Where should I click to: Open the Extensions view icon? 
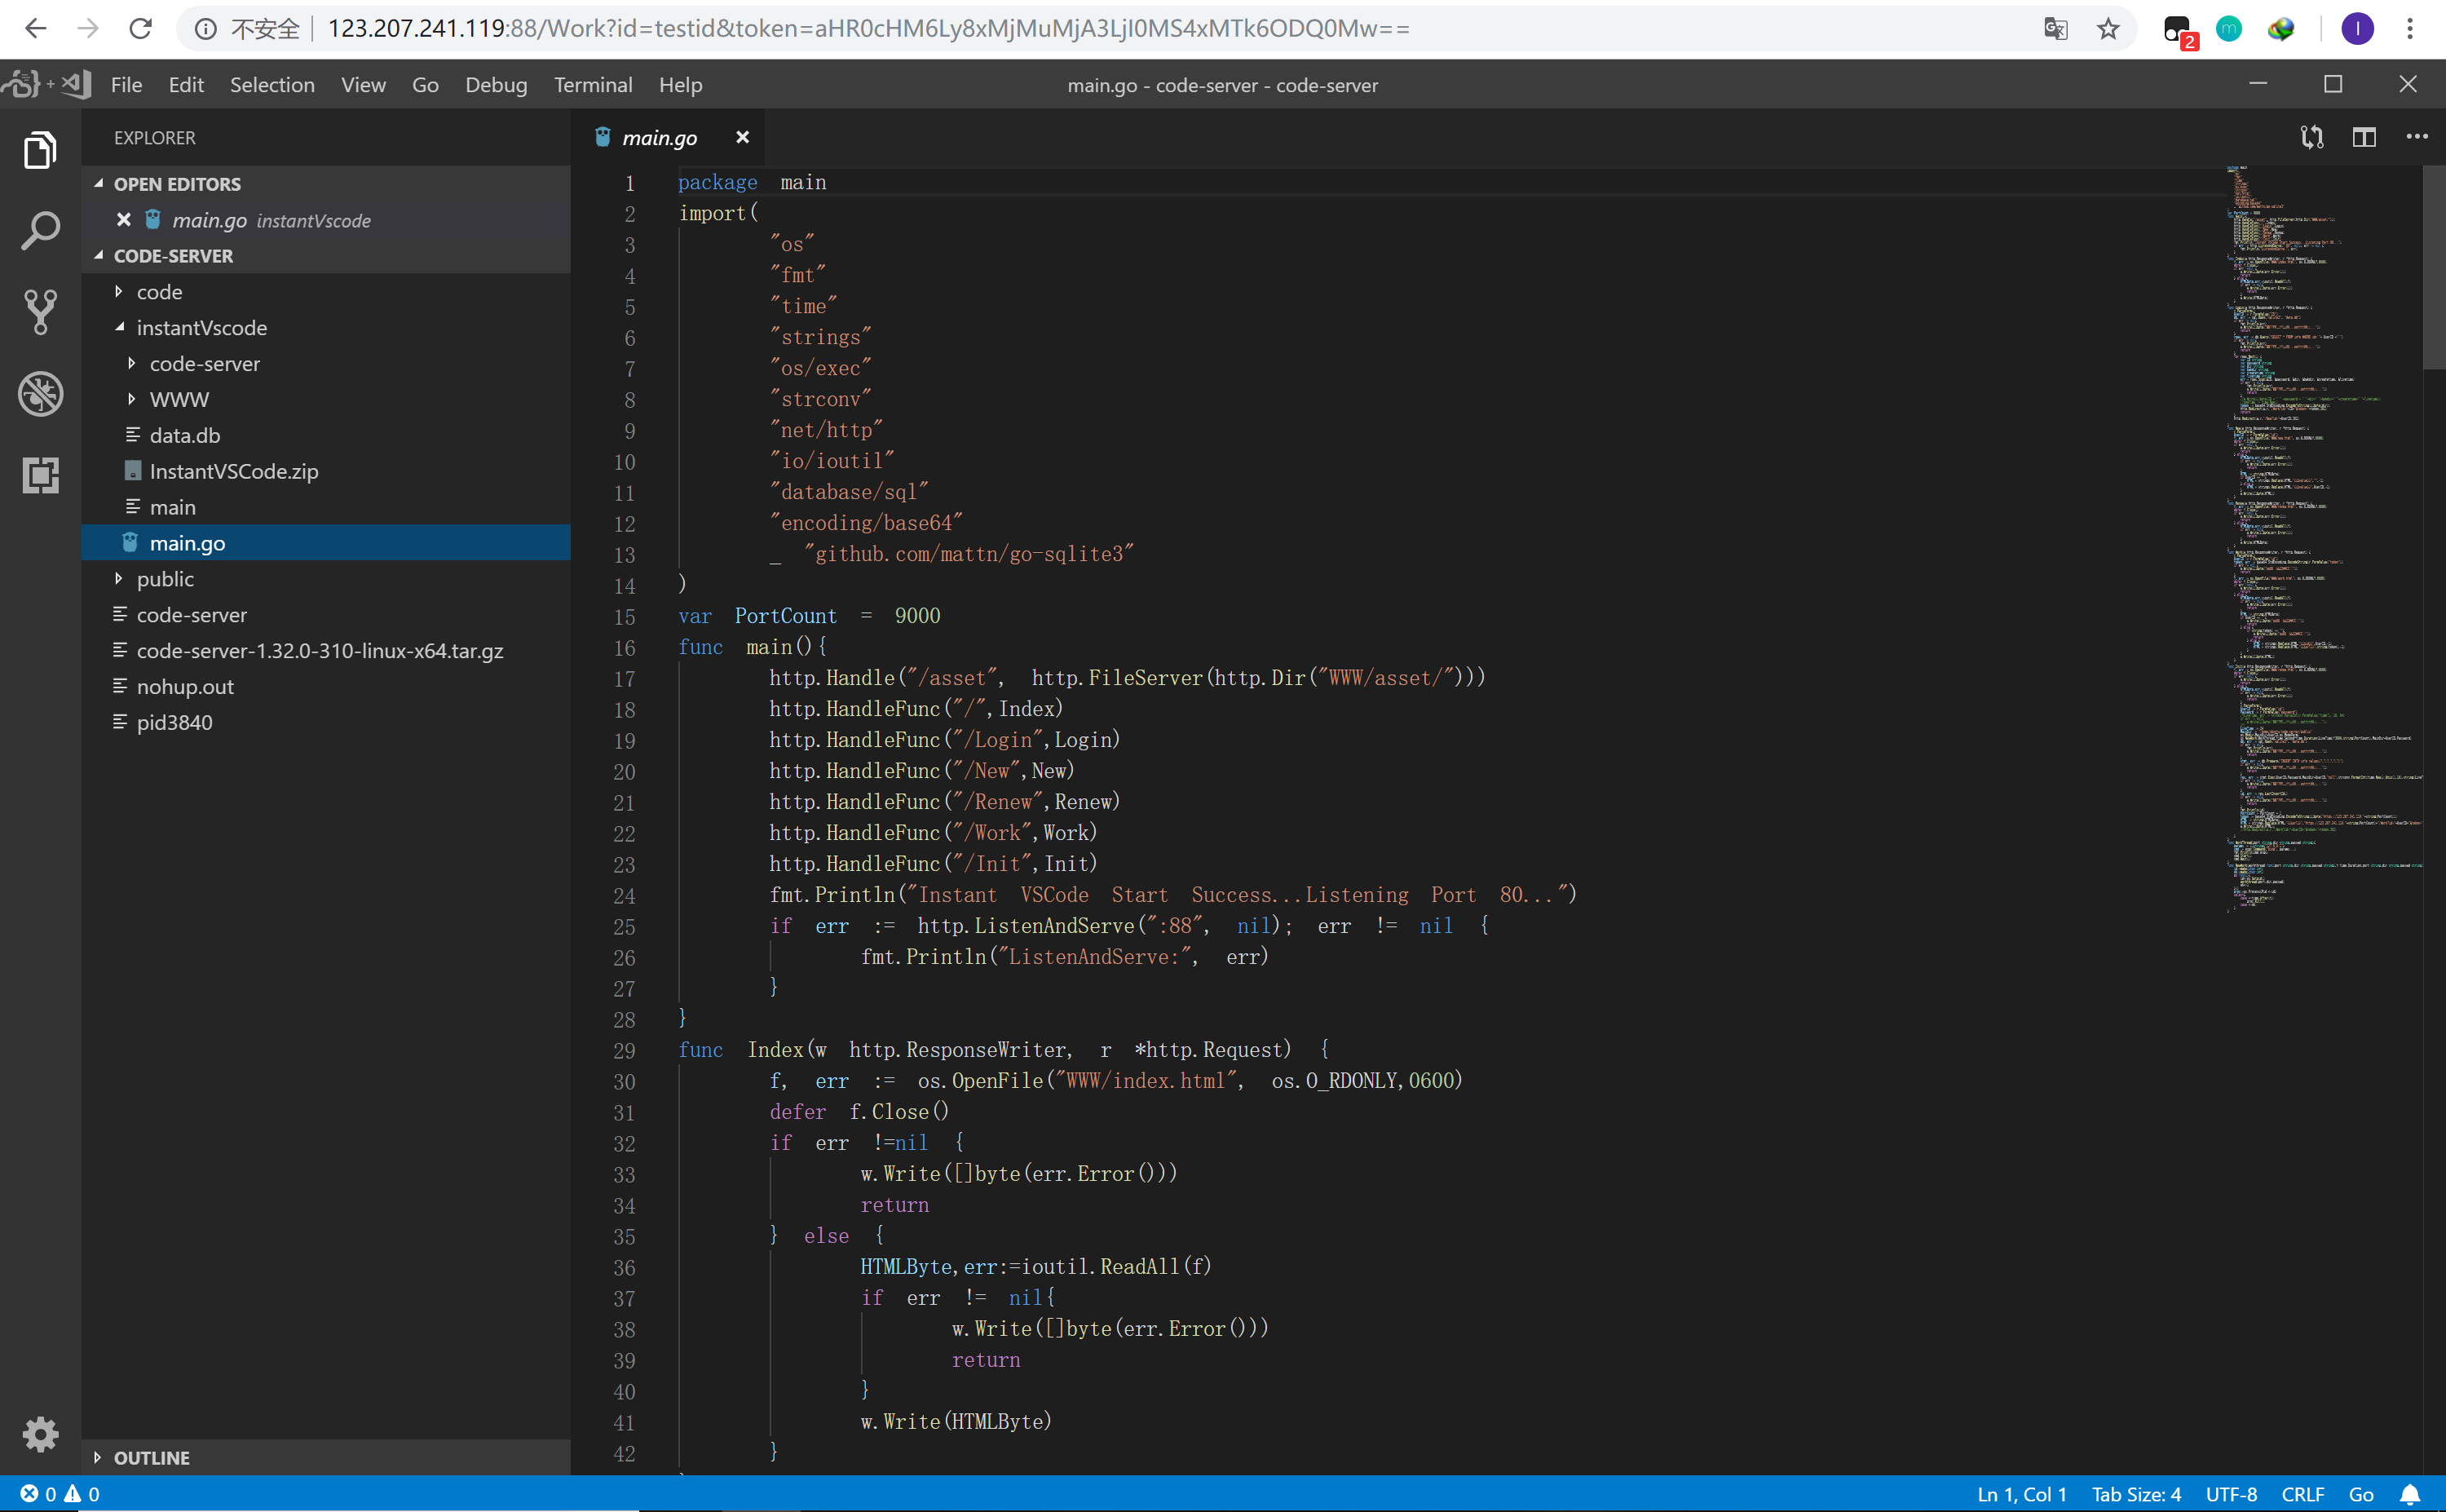(40, 475)
